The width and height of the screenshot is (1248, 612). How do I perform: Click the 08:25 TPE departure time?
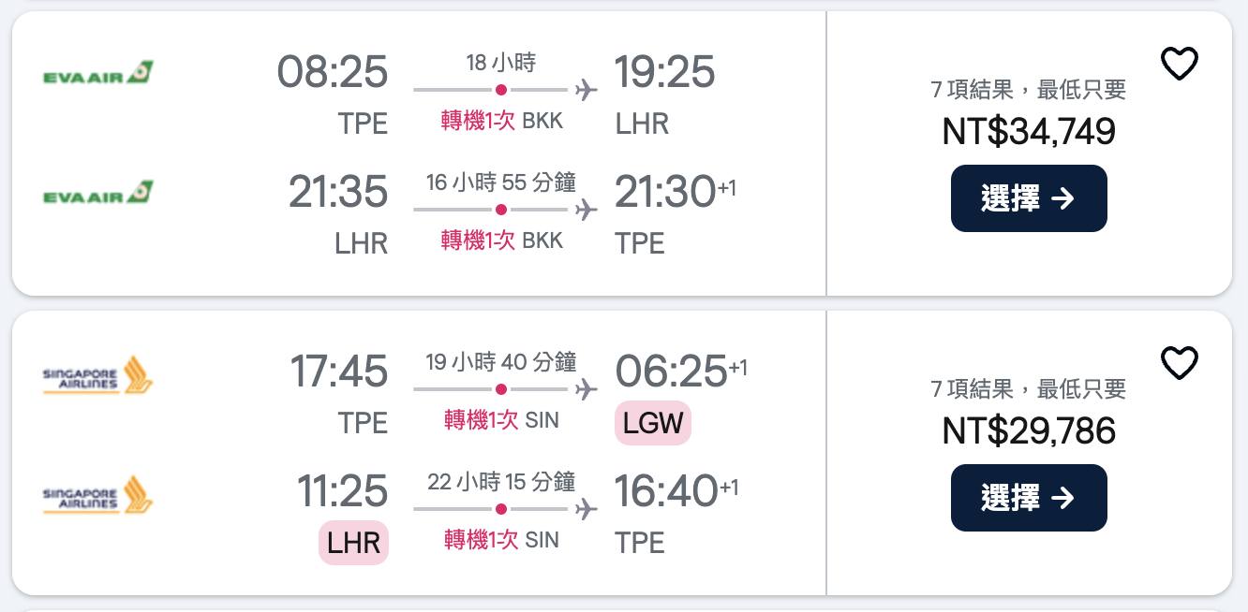coord(332,73)
